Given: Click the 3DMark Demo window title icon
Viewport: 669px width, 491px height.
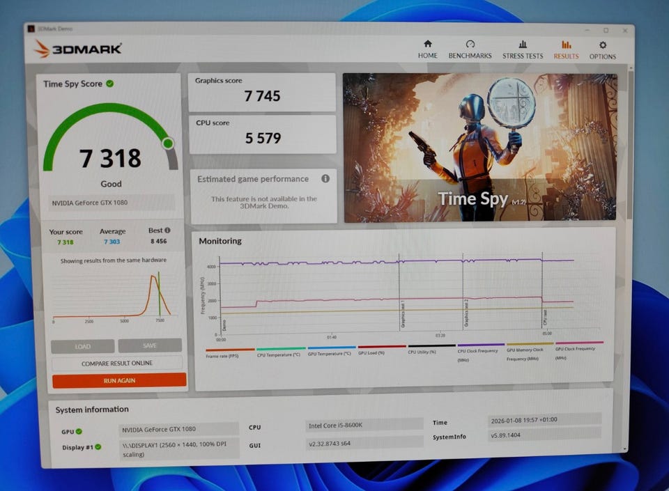Looking at the screenshot, I should [x=31, y=29].
